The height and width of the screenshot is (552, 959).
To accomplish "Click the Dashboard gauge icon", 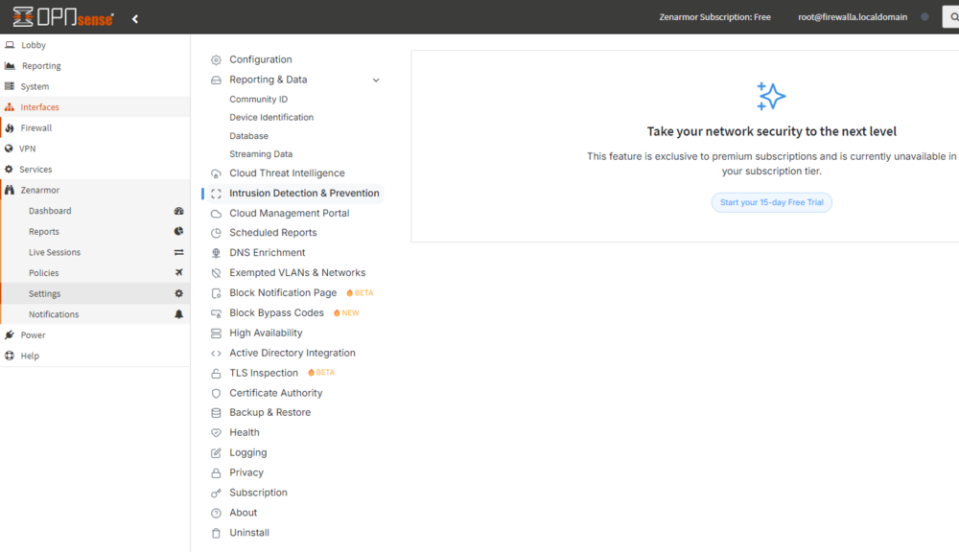I will (178, 211).
